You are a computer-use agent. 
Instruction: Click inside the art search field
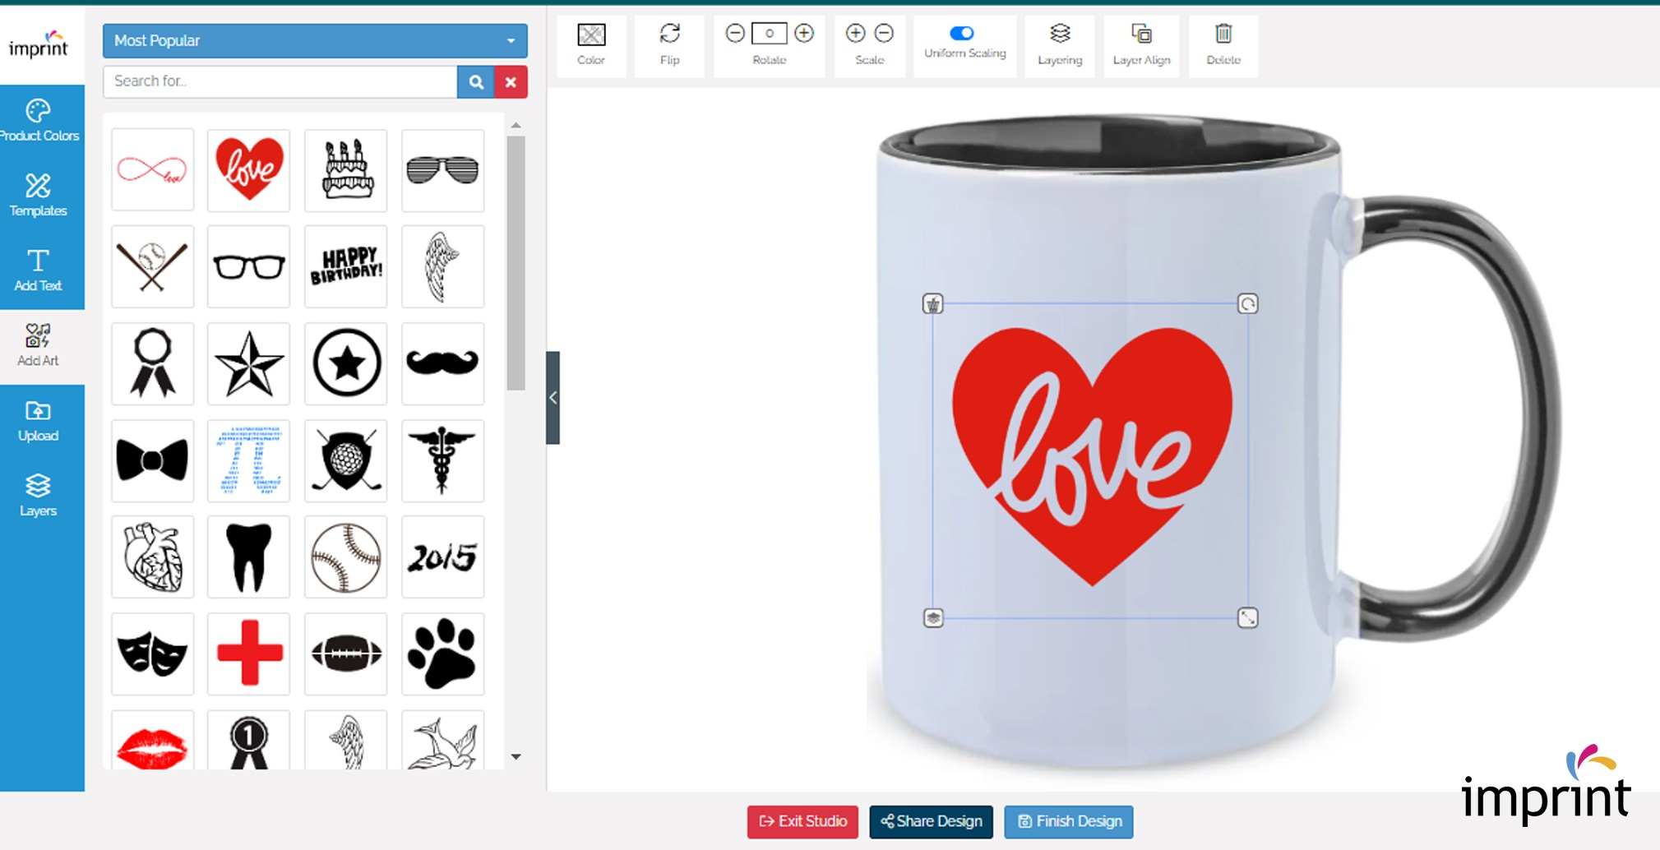(280, 81)
